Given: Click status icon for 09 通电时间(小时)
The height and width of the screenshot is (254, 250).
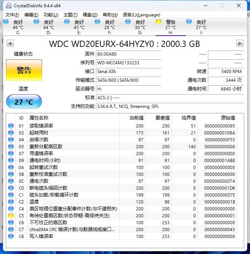Looking at the screenshot, I should (11, 160).
